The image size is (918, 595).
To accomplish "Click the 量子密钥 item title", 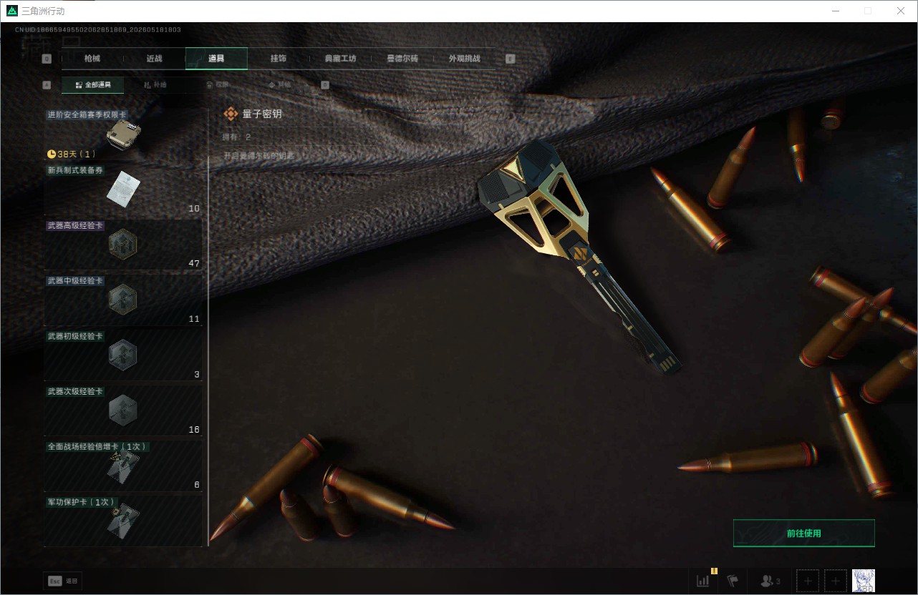I will coord(263,114).
